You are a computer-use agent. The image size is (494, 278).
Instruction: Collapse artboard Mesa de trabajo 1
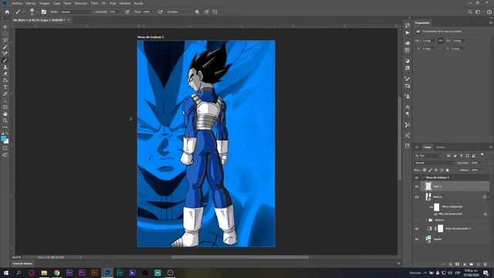[422, 178]
